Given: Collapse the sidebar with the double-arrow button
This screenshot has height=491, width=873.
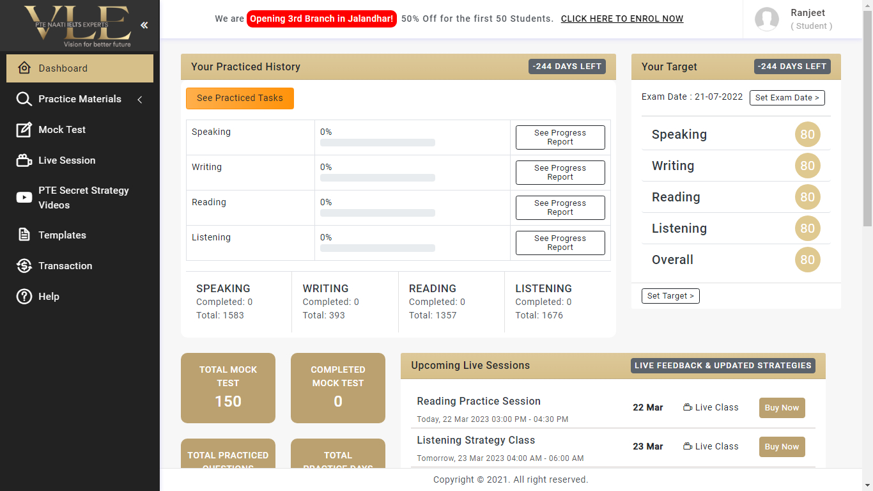Looking at the screenshot, I should click(x=143, y=26).
